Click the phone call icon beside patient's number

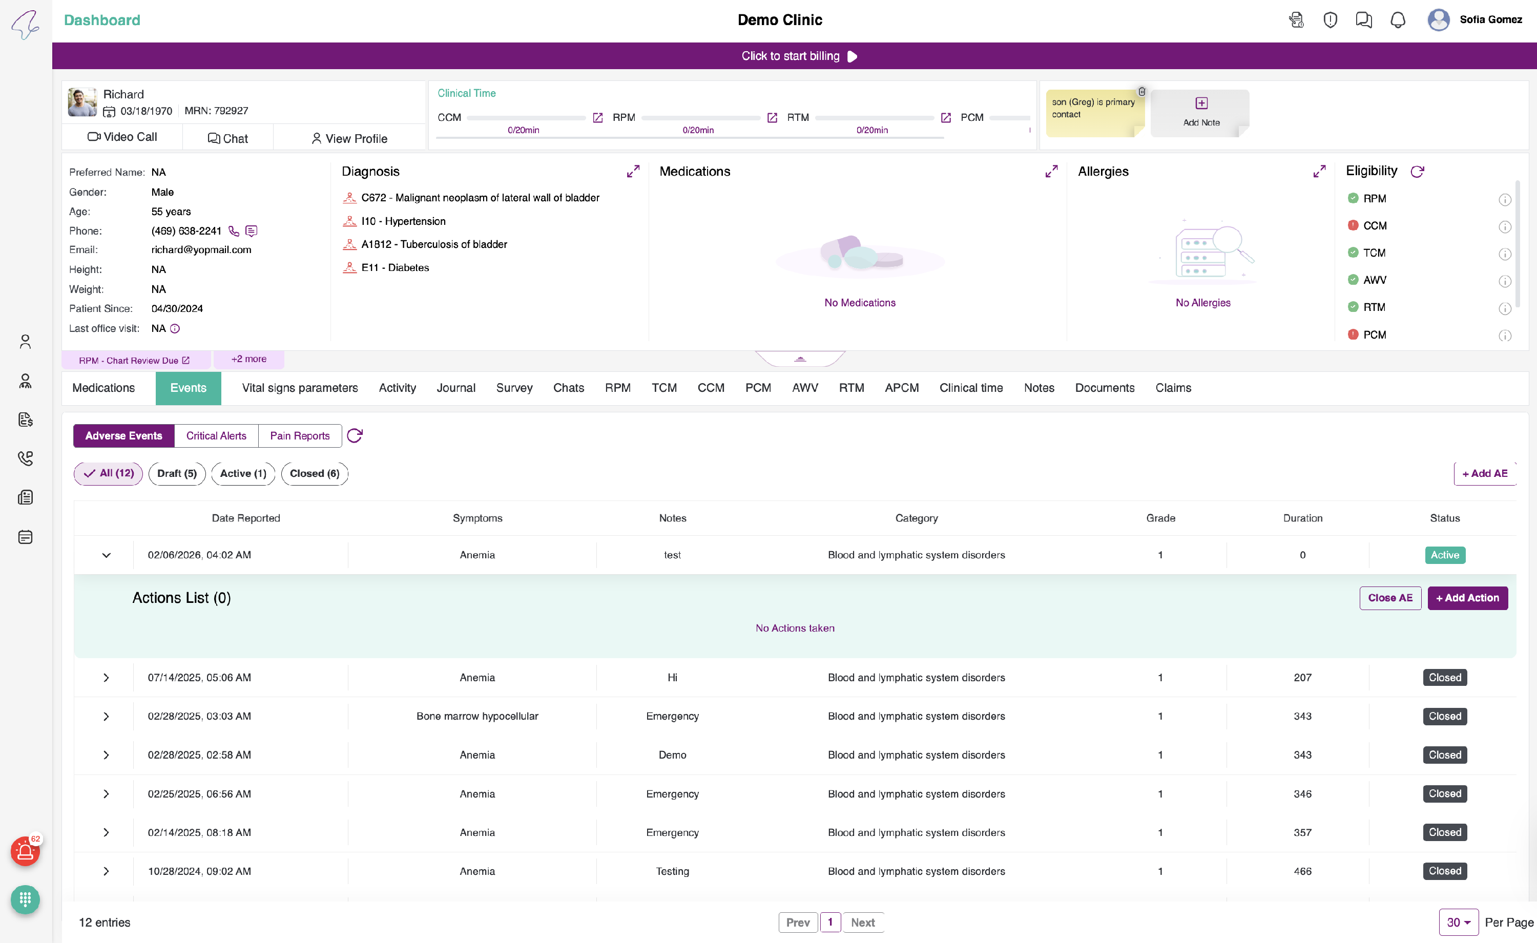click(x=234, y=232)
